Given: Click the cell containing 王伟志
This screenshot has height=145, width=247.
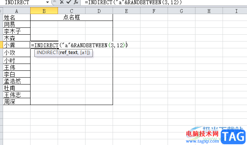Looking at the screenshot, I should 16,95.
